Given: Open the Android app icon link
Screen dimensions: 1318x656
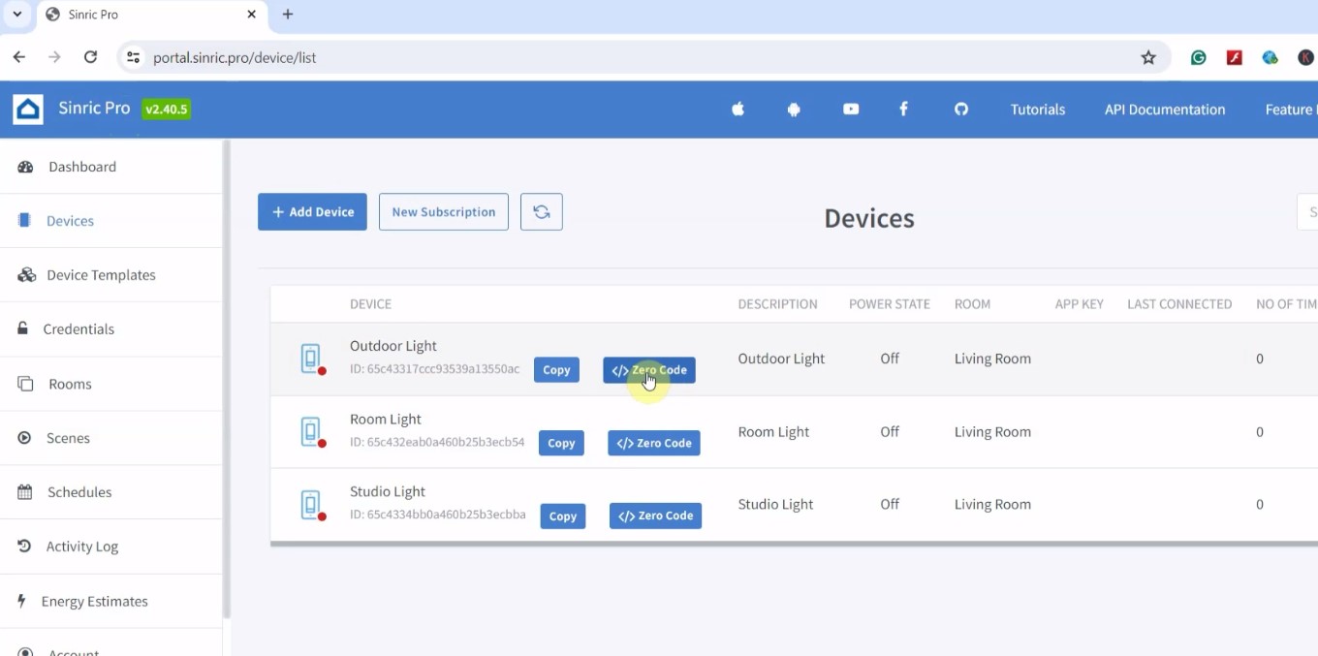Looking at the screenshot, I should (794, 109).
